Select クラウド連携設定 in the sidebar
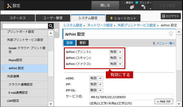This screenshot has height=107, width=183. coord(24,85)
